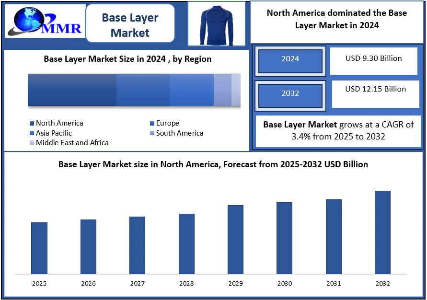Click the Middle East and Africa legend swatch
This screenshot has height=300, width=427.
click(x=32, y=143)
